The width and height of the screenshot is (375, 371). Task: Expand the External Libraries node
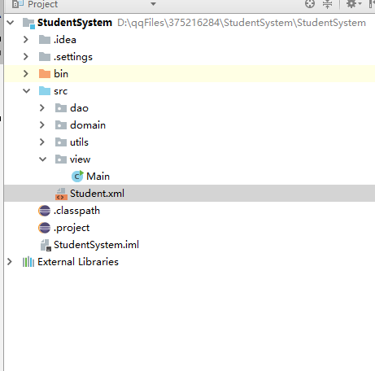click(x=10, y=262)
